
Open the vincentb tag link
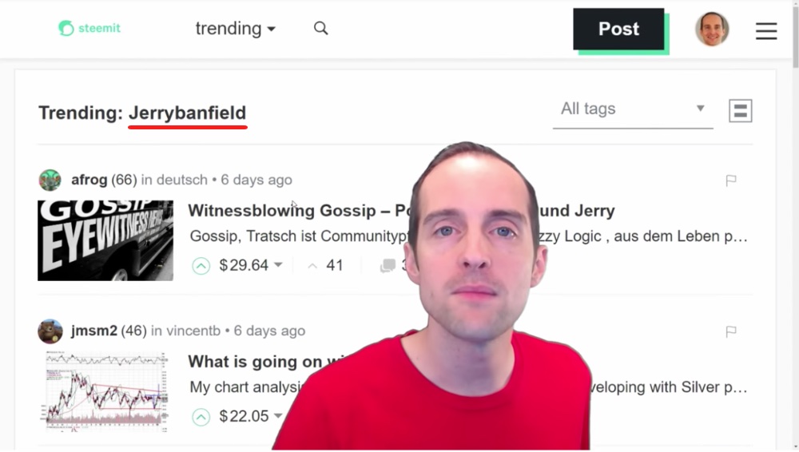click(193, 331)
